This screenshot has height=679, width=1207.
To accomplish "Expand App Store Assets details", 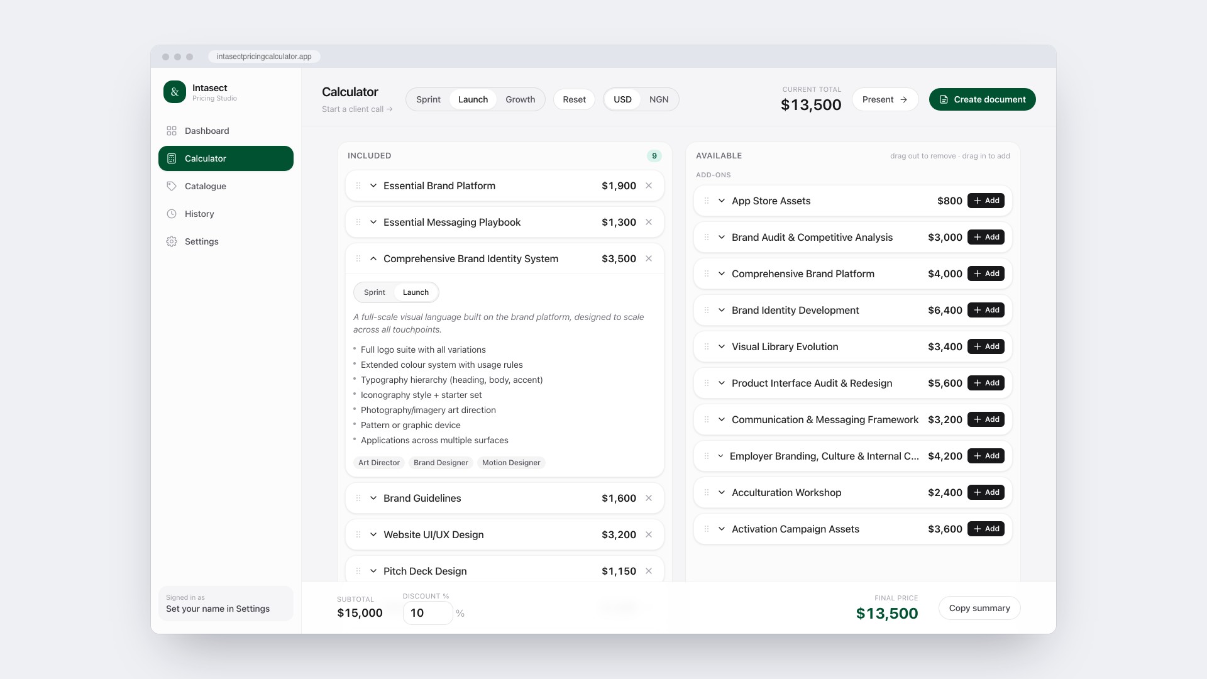I will click(x=722, y=201).
